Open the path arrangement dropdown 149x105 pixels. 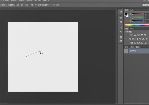tap(27, 5)
